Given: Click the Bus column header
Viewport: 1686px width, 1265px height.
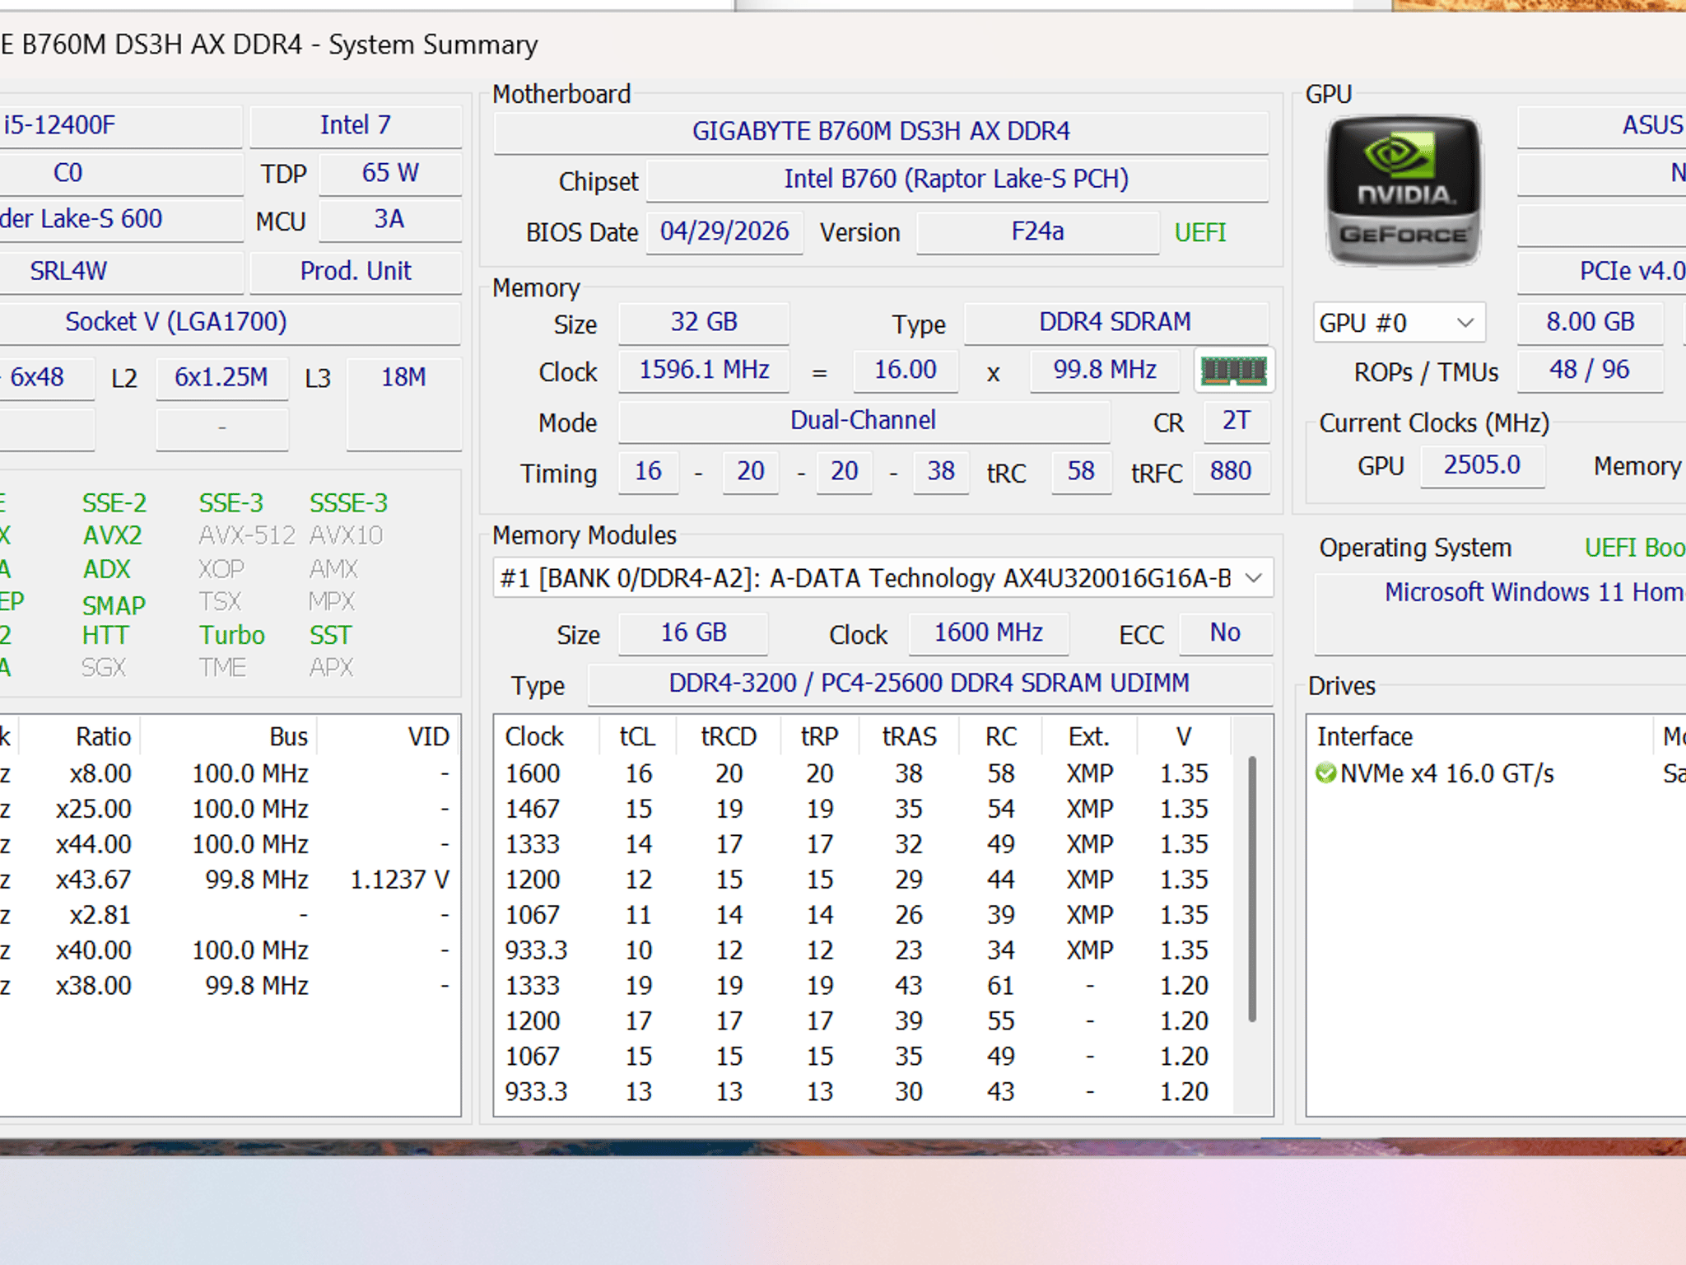Looking at the screenshot, I should [x=230, y=736].
